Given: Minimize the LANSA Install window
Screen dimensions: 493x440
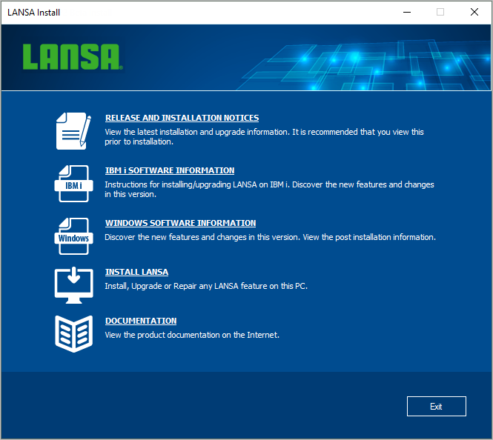Looking at the screenshot, I should pos(407,13).
